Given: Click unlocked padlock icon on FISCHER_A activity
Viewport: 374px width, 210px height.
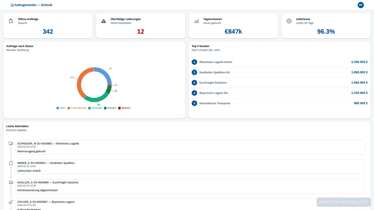Looking at the screenshot, I should 11,202.
